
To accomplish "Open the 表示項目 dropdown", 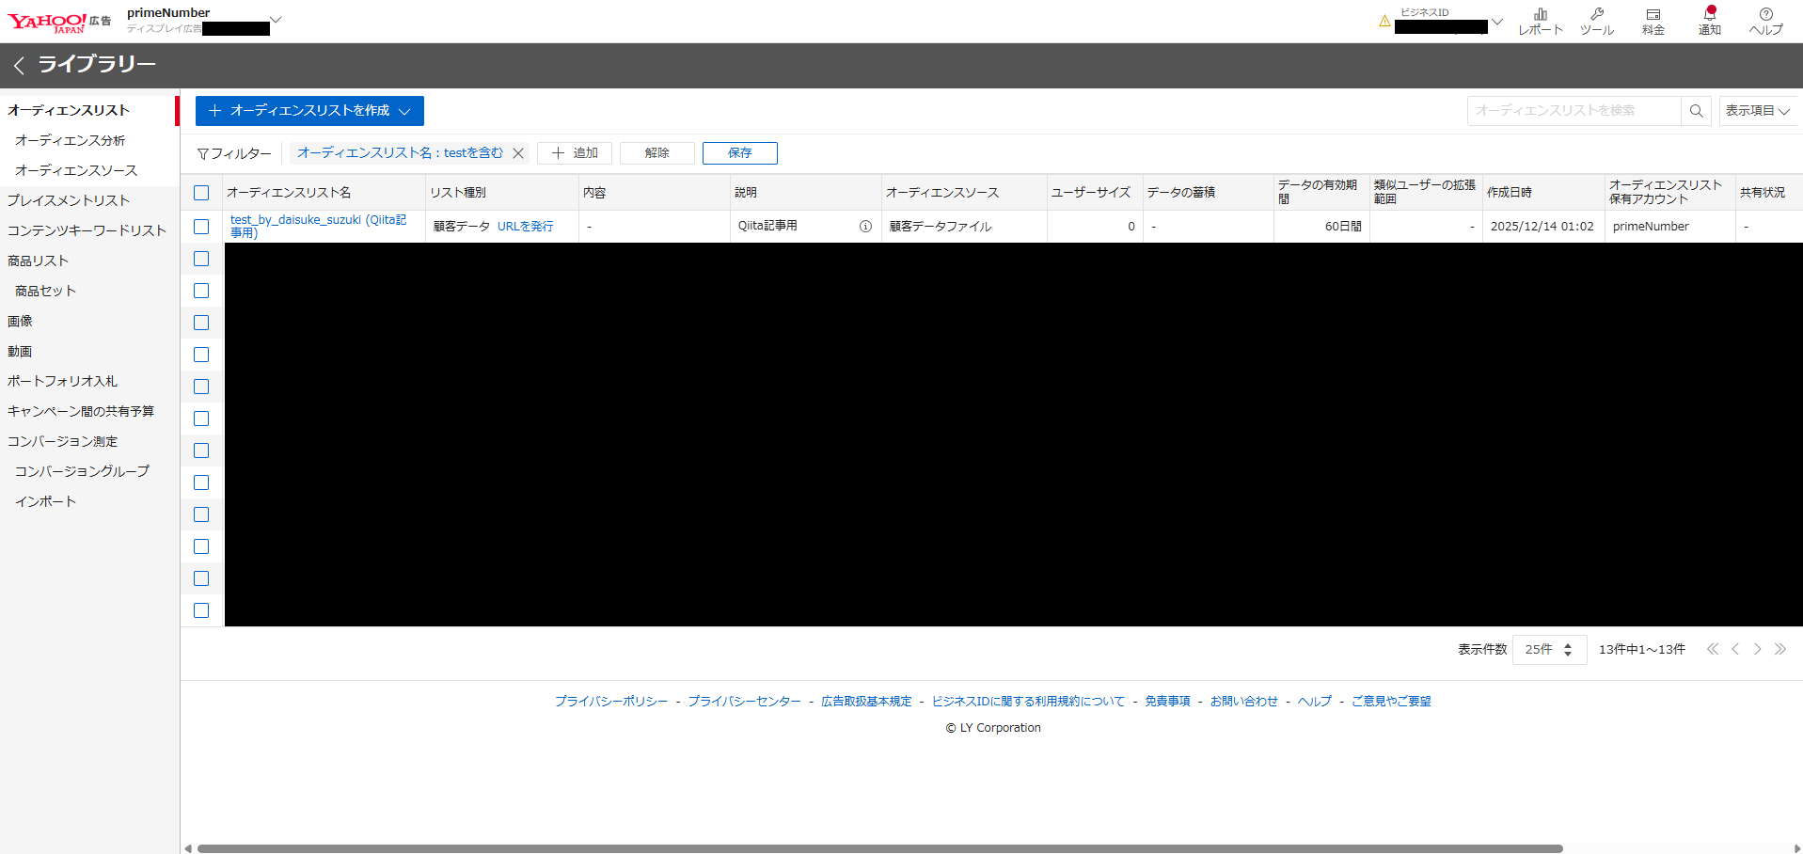I will coord(1757,111).
